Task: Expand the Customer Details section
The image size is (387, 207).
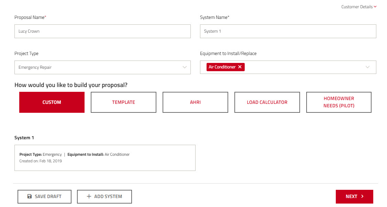Action: click(375, 7)
